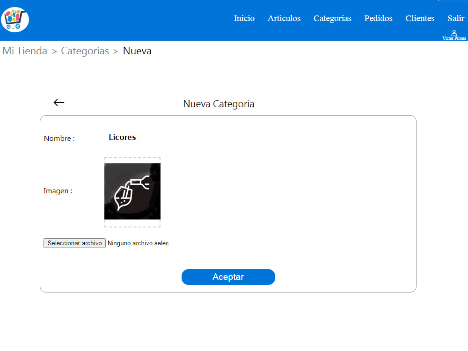
Task: Click Seleccionar archivo button
Action: (74, 243)
